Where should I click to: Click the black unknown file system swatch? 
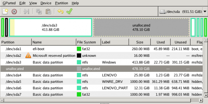point(79,56)
